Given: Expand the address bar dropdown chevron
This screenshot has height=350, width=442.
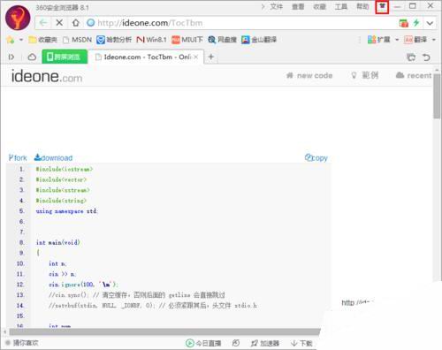Looking at the screenshot, I should 430,23.
